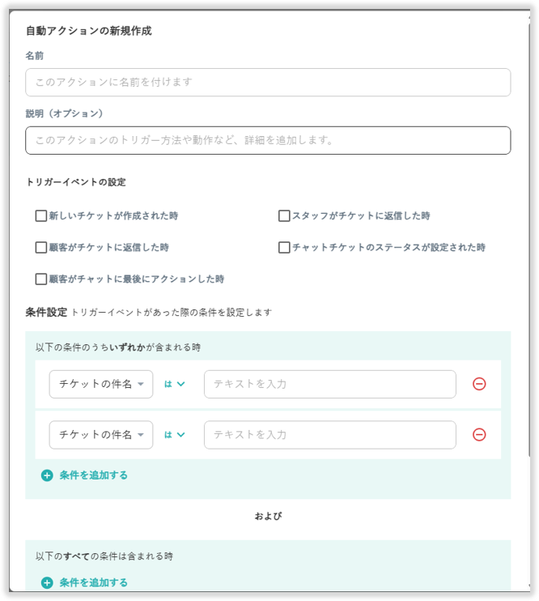
Task: Expand the second は operator dropdown
Action: 175,435
